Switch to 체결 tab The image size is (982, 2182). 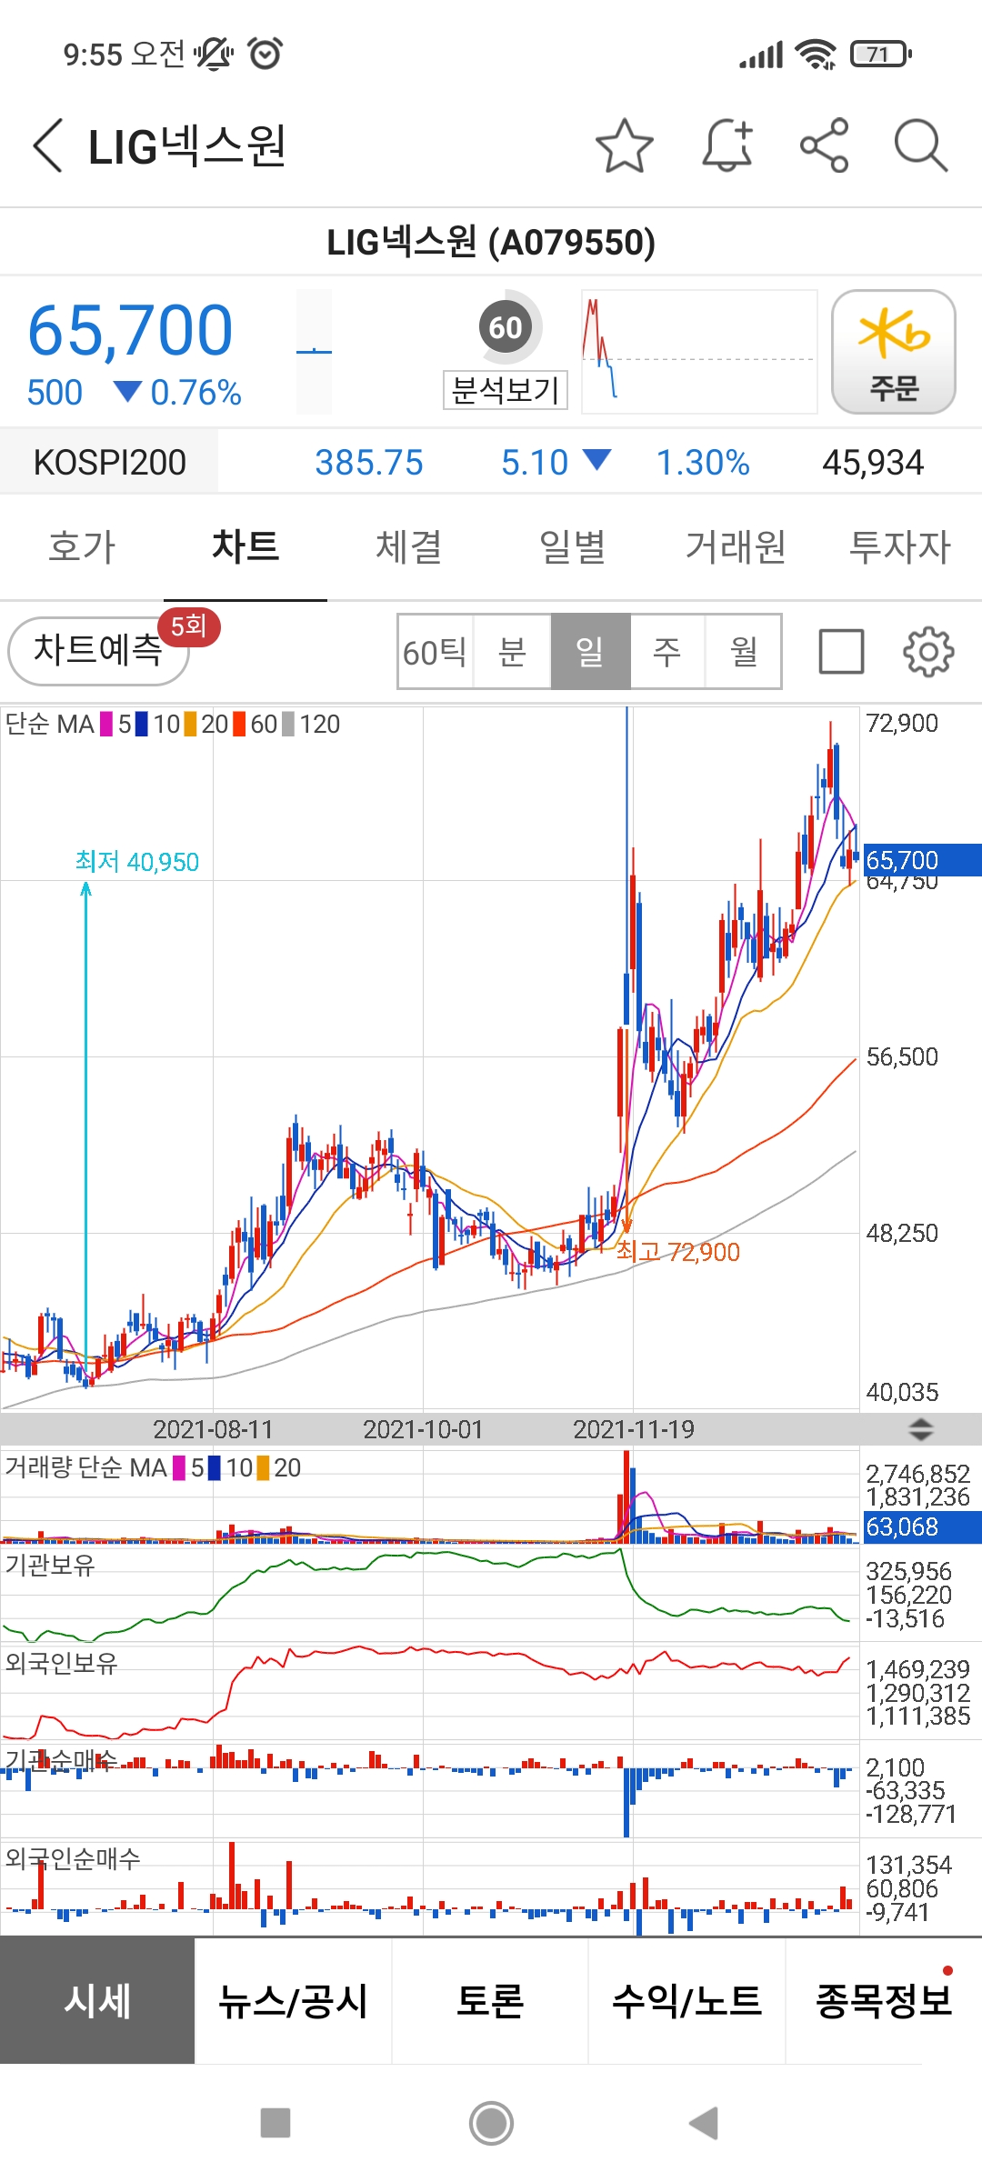click(x=409, y=547)
